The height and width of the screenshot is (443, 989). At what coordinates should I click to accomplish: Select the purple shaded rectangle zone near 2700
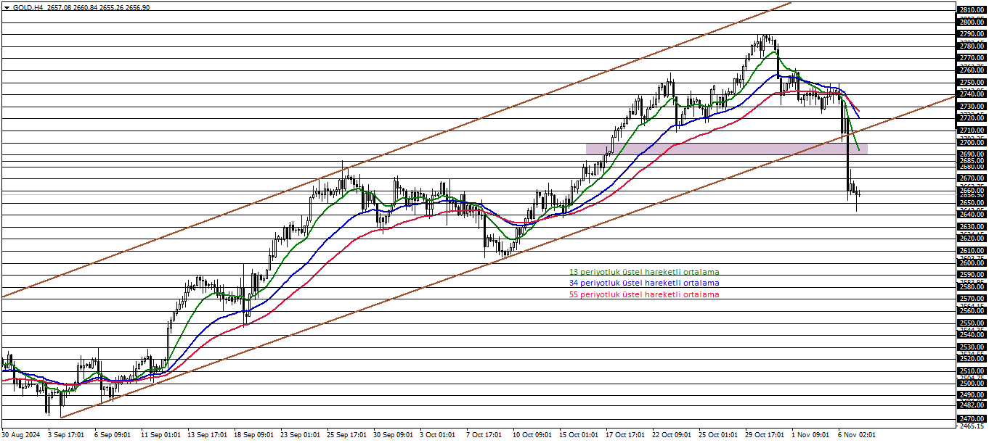pyautogui.click(x=726, y=149)
